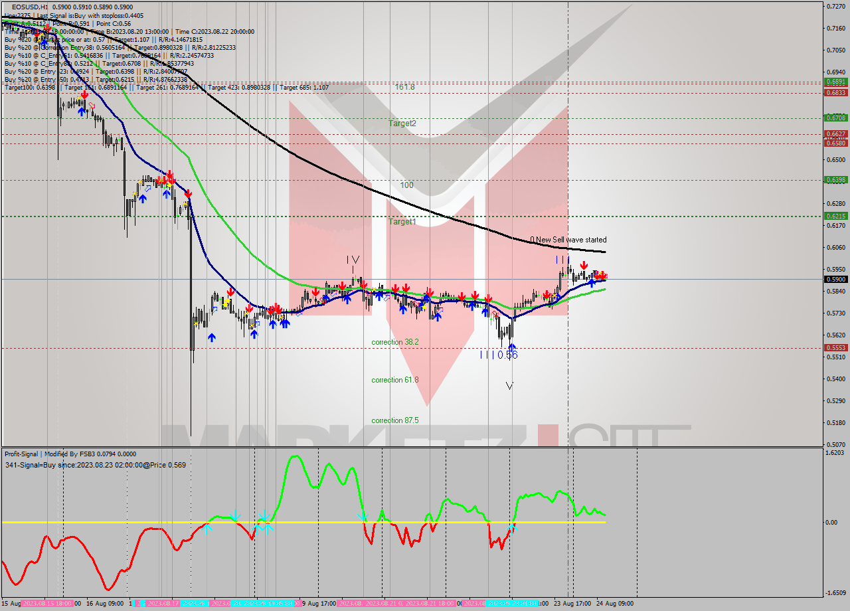Viewport: 850px width, 611px height.
Task: Click the current price 0.5900 tag
Action: (835, 280)
